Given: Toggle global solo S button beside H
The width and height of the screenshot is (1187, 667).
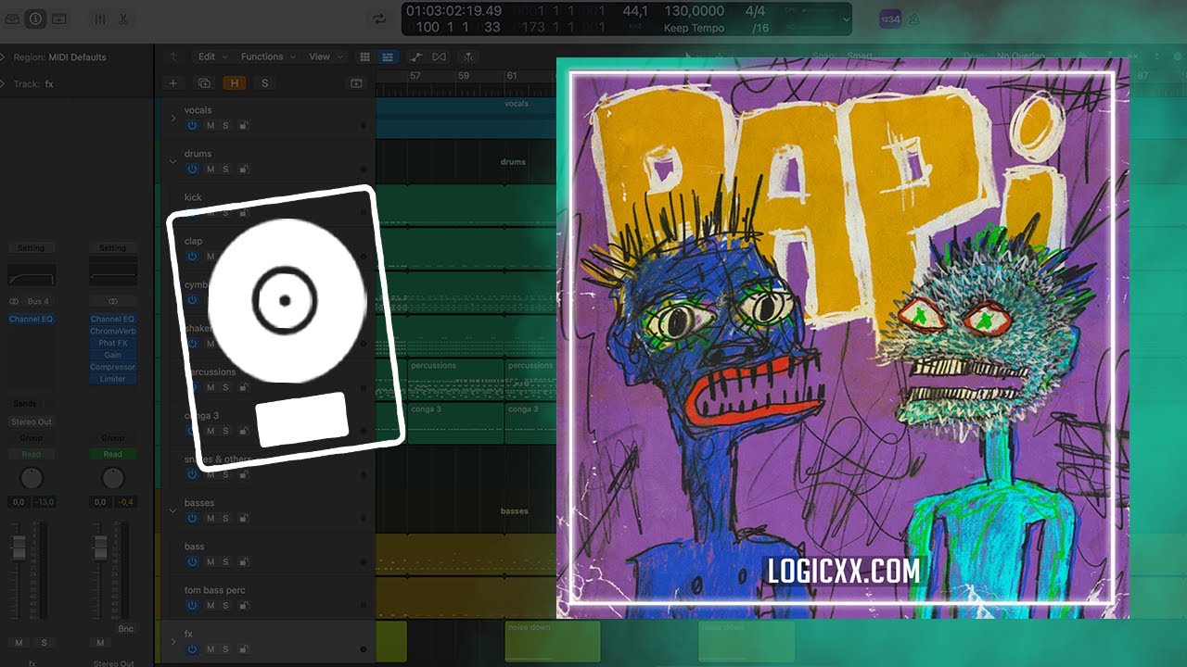Looking at the screenshot, I should tap(264, 83).
